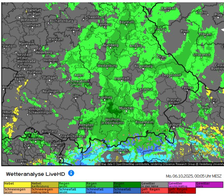Click the Würzburg city marker
The height and width of the screenshot is (196, 224).
tap(74, 32)
